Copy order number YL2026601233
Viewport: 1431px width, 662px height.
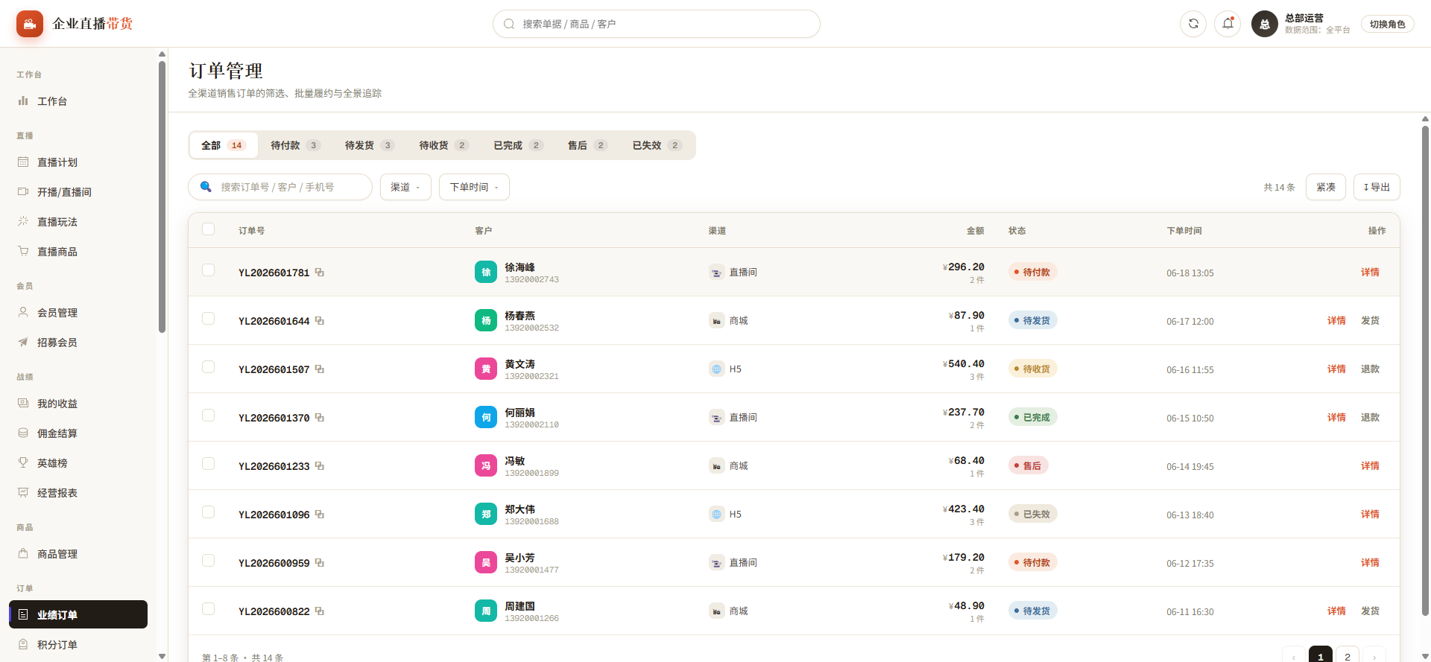point(320,466)
